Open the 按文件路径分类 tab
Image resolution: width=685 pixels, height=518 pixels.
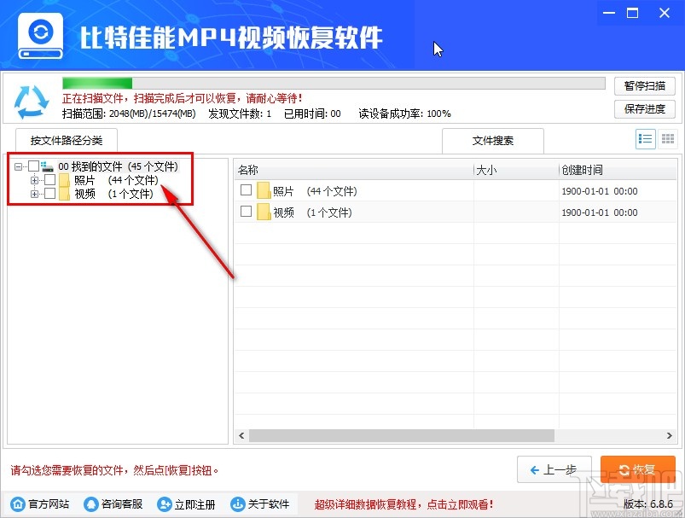[x=67, y=140]
